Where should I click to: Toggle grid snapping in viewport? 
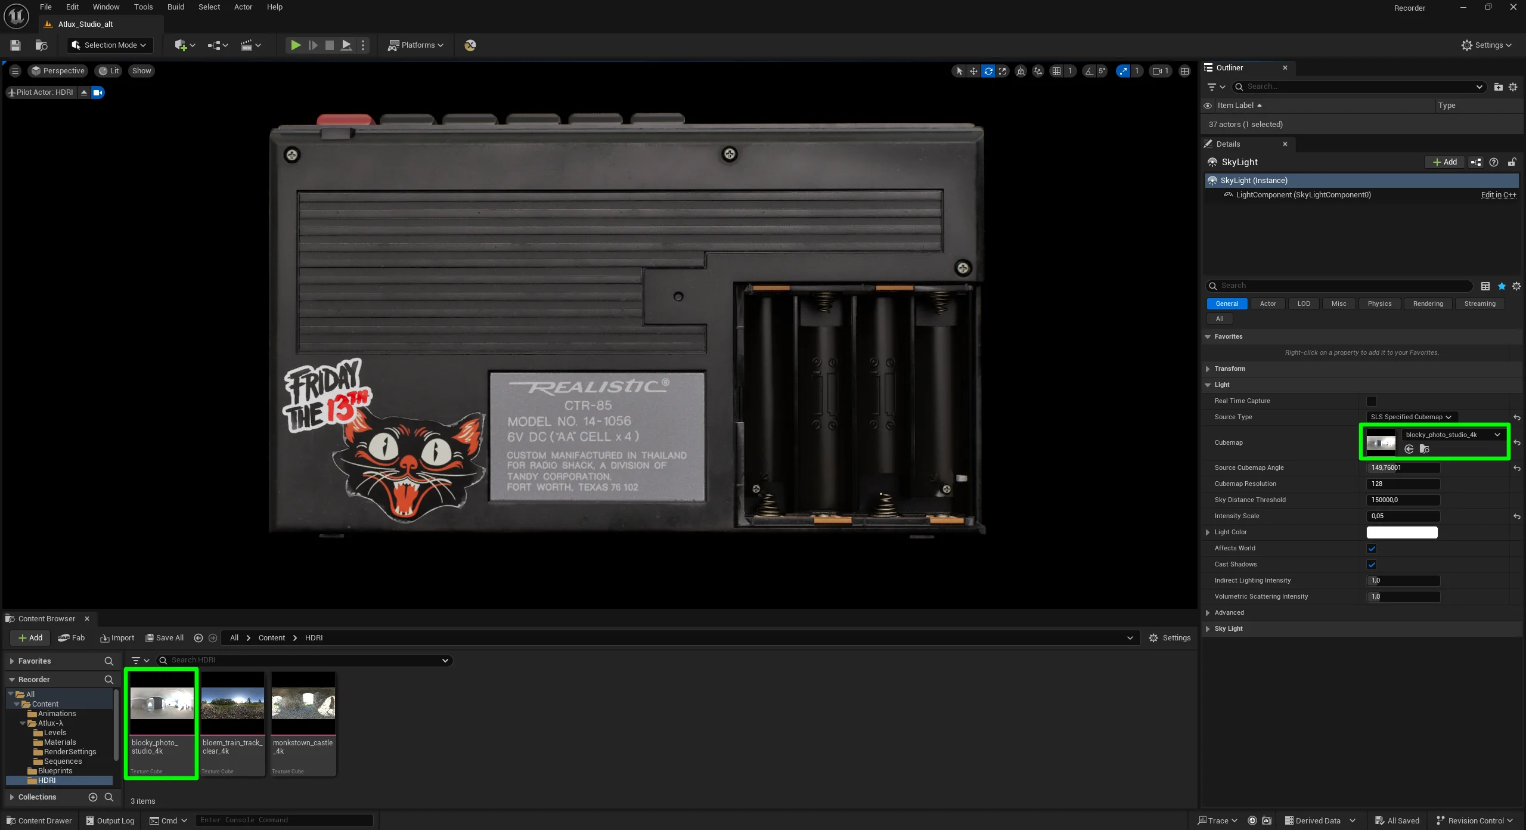pyautogui.click(x=1056, y=71)
